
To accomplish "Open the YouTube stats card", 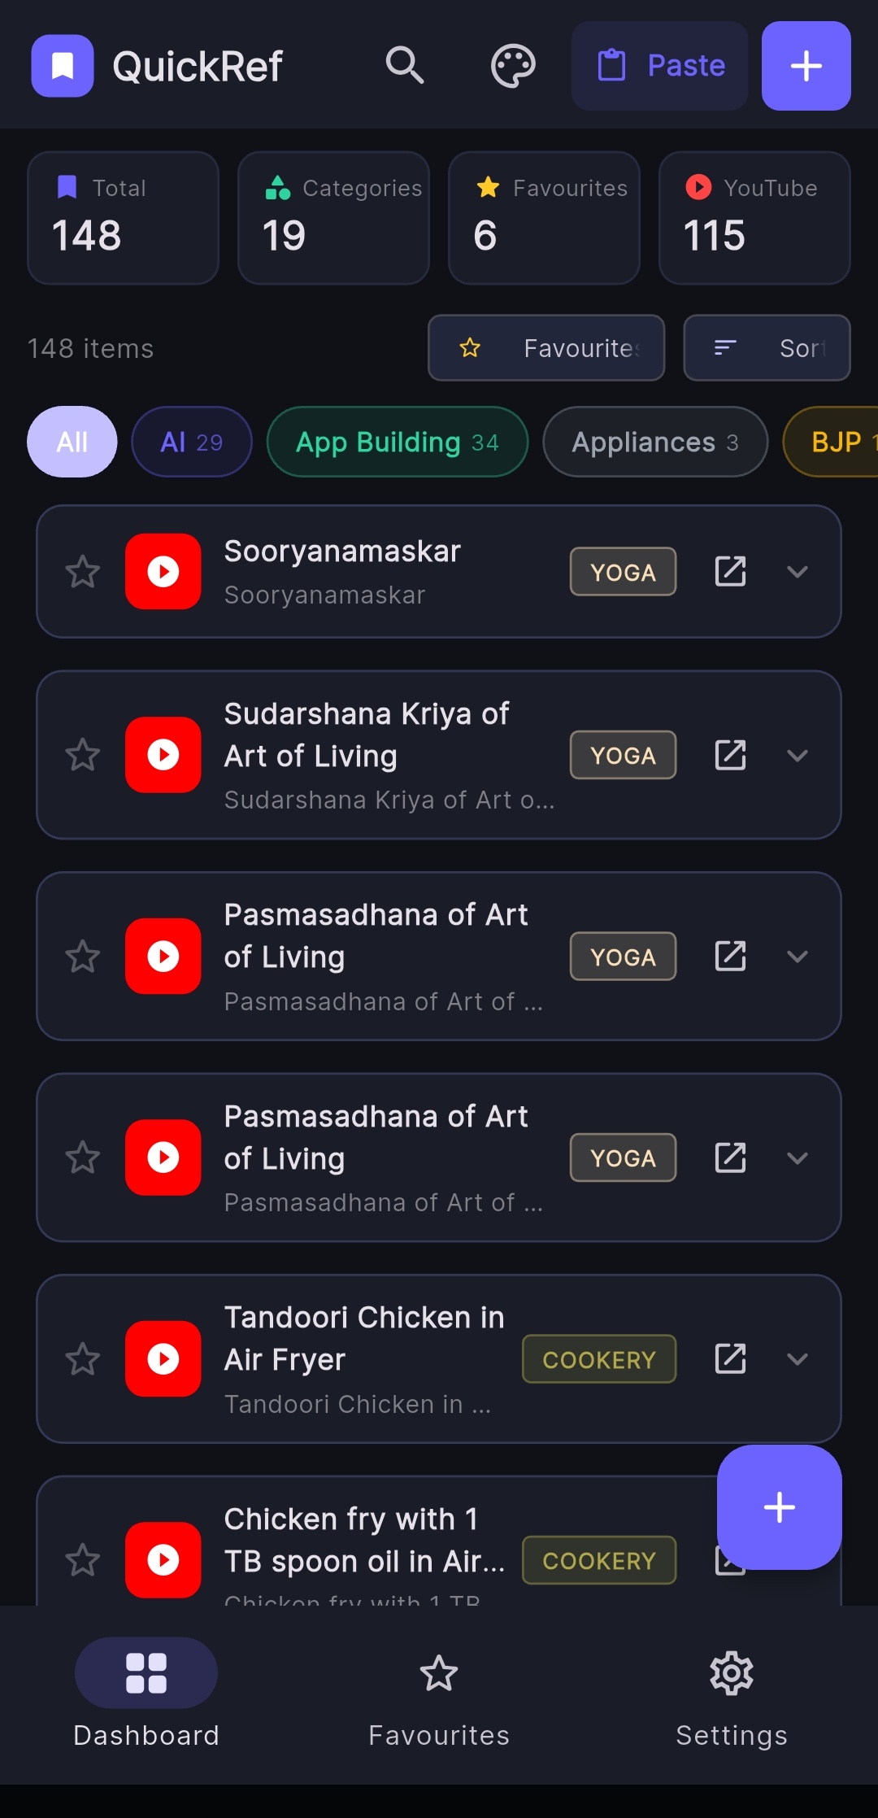I will pos(754,218).
